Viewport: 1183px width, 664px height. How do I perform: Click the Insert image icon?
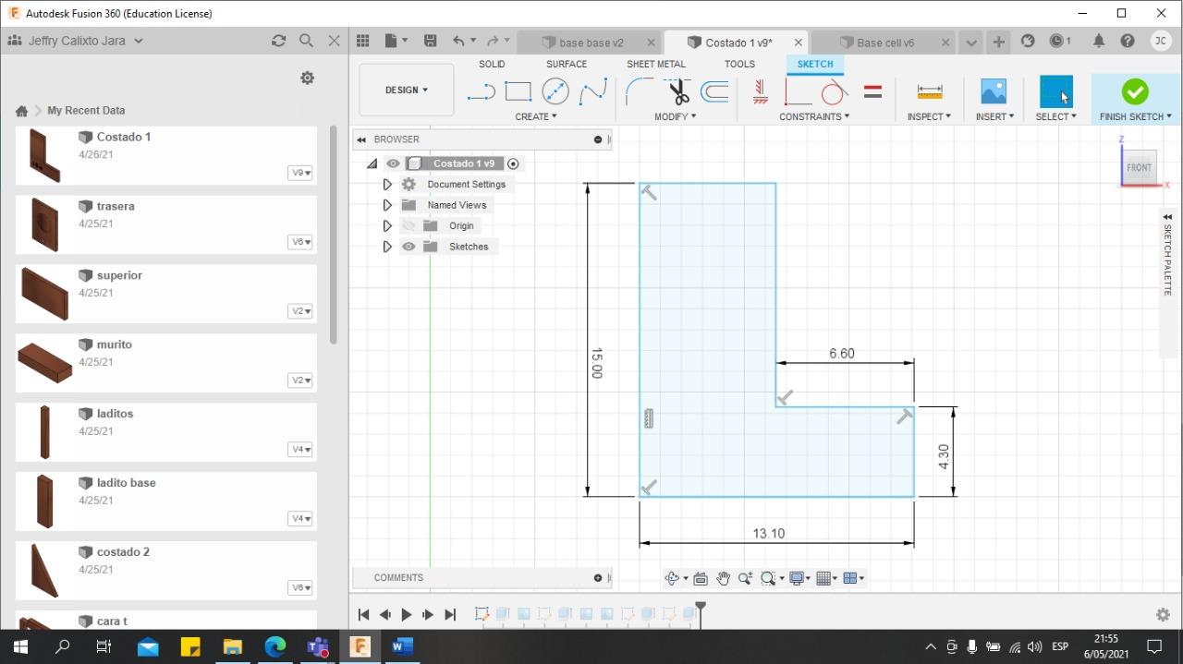[994, 91]
